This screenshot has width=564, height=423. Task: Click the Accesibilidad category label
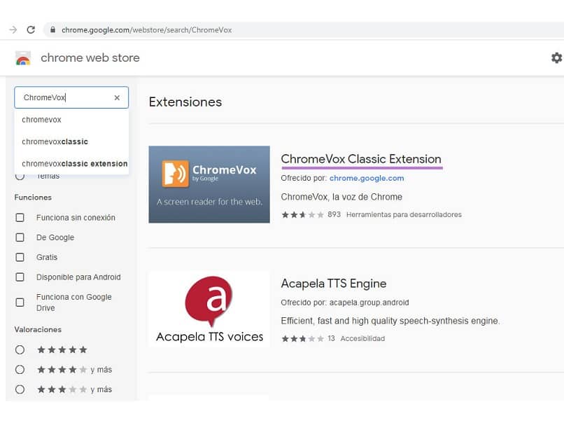362,338
